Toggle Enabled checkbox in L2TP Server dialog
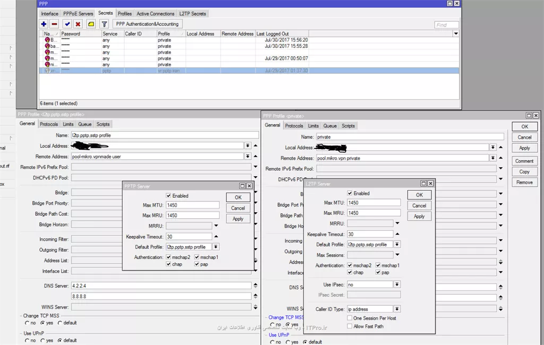Image resolution: width=544 pixels, height=345 pixels. pos(350,194)
